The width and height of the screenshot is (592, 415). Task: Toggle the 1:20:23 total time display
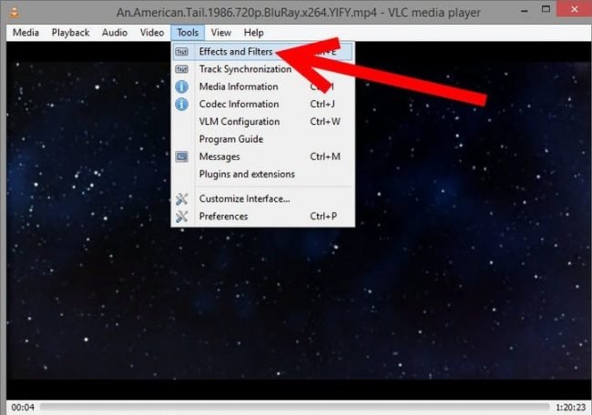[x=570, y=407]
